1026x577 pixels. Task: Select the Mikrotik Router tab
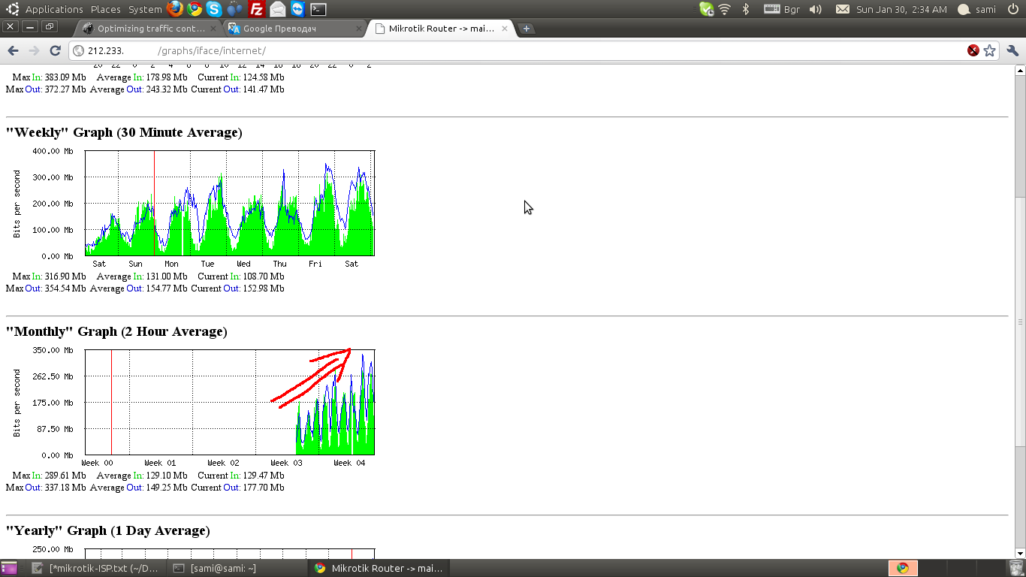pyautogui.click(x=440, y=29)
